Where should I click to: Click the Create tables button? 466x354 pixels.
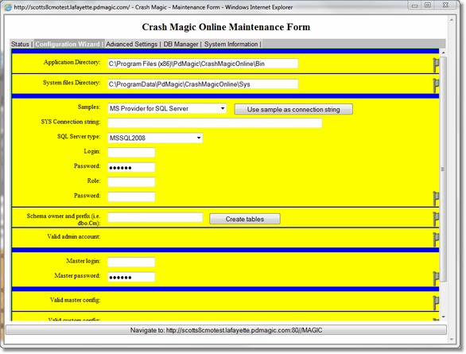point(245,219)
